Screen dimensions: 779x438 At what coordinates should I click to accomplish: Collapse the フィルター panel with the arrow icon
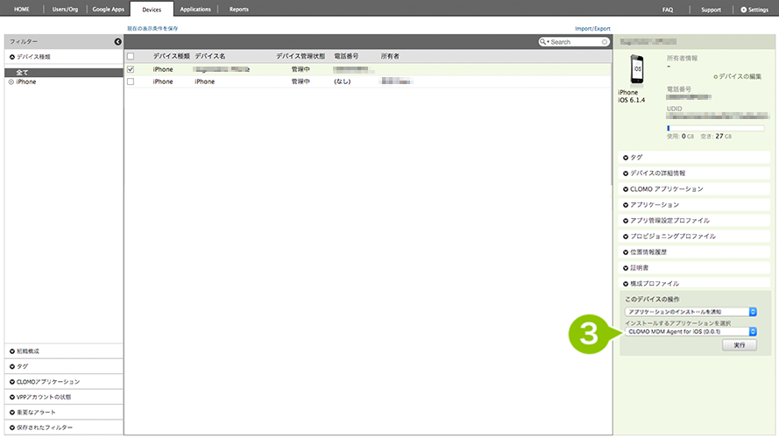117,41
